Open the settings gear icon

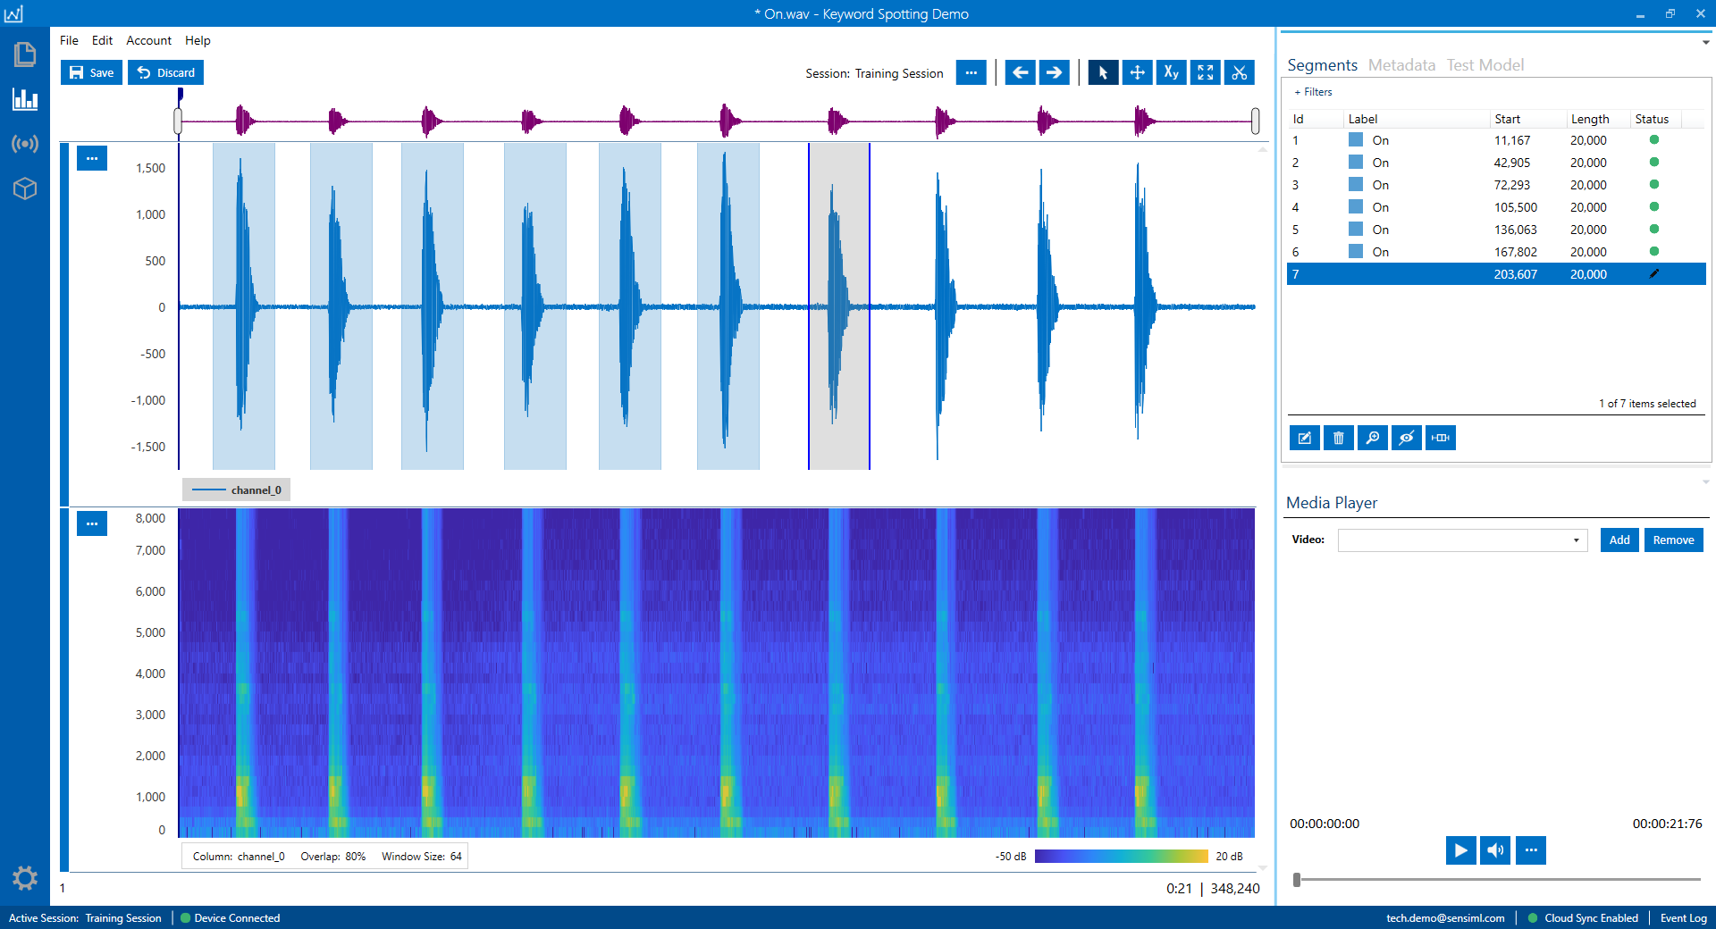coord(25,878)
